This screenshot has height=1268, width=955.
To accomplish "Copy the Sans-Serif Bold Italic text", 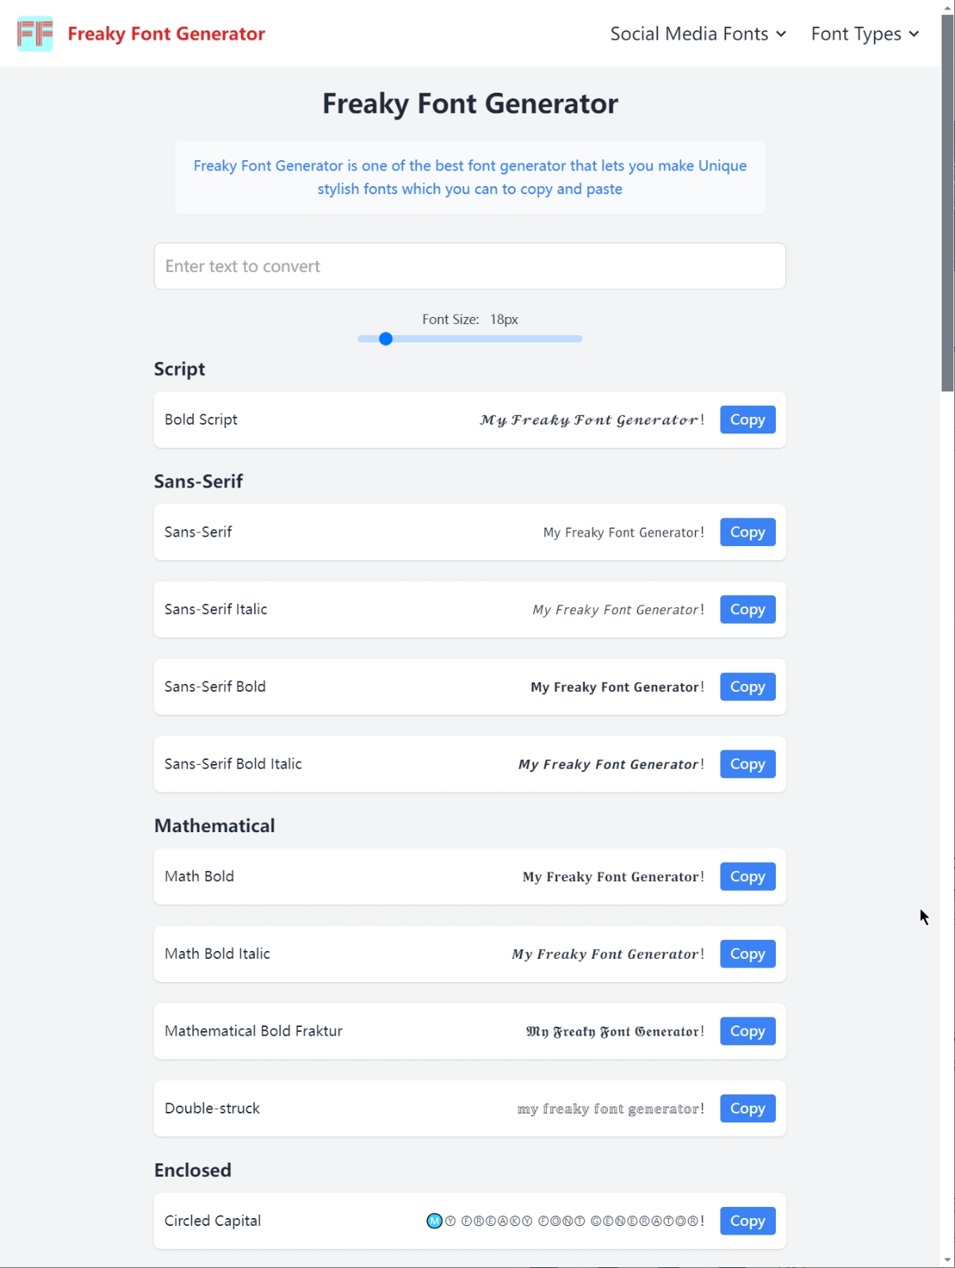I will (x=747, y=764).
